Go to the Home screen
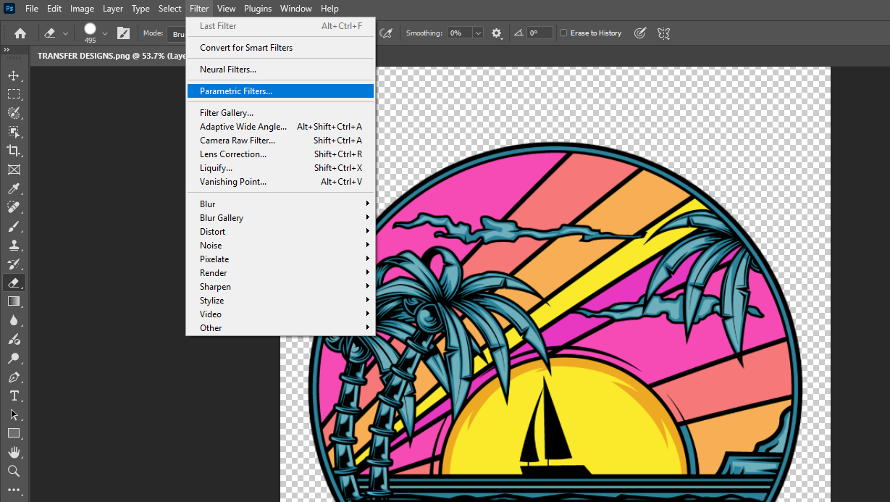Viewport: 890px width, 502px height. (20, 33)
